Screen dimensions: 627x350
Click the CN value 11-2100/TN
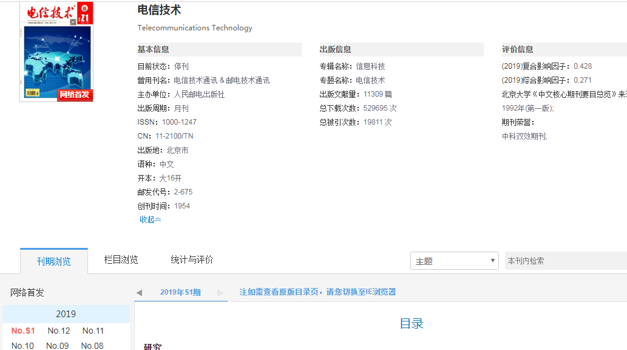174,136
